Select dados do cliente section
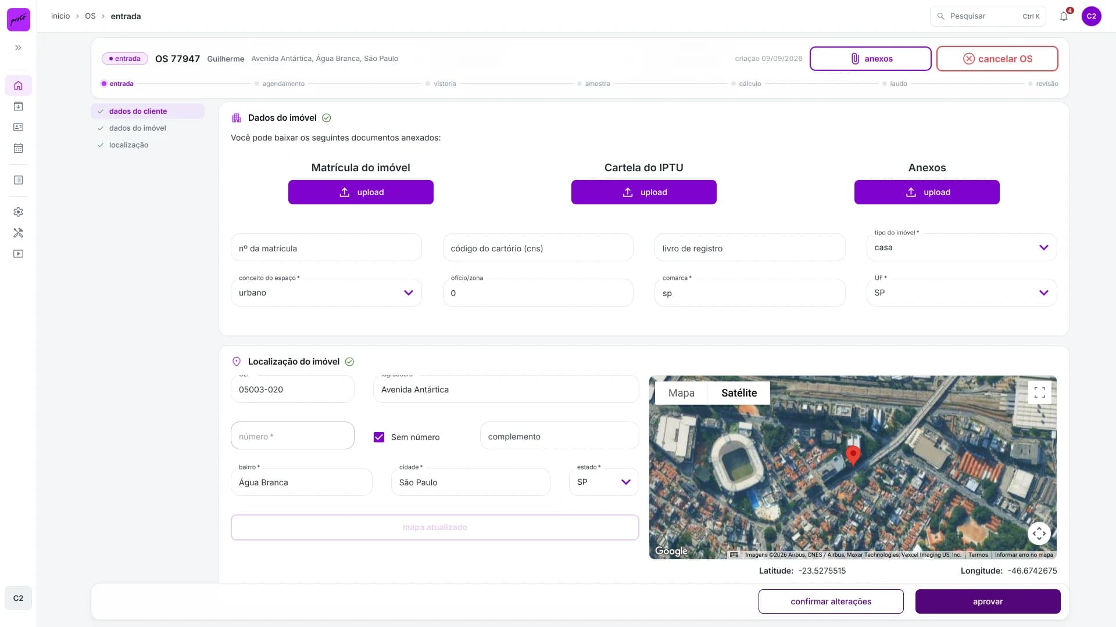The height and width of the screenshot is (627, 1116). [x=148, y=111]
